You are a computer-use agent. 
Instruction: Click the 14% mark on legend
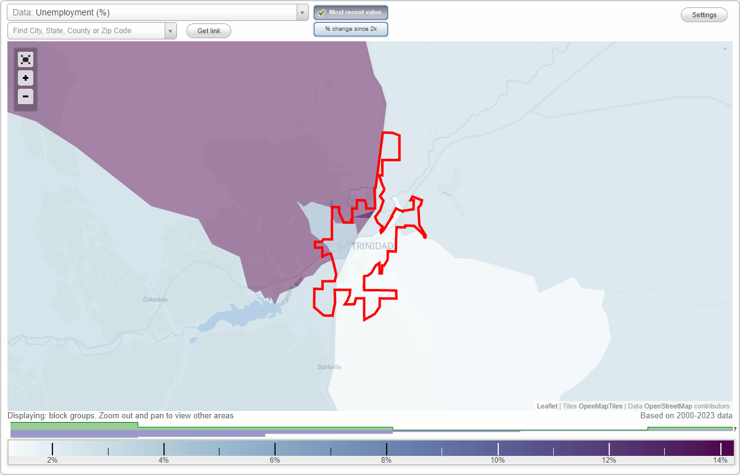720,460
